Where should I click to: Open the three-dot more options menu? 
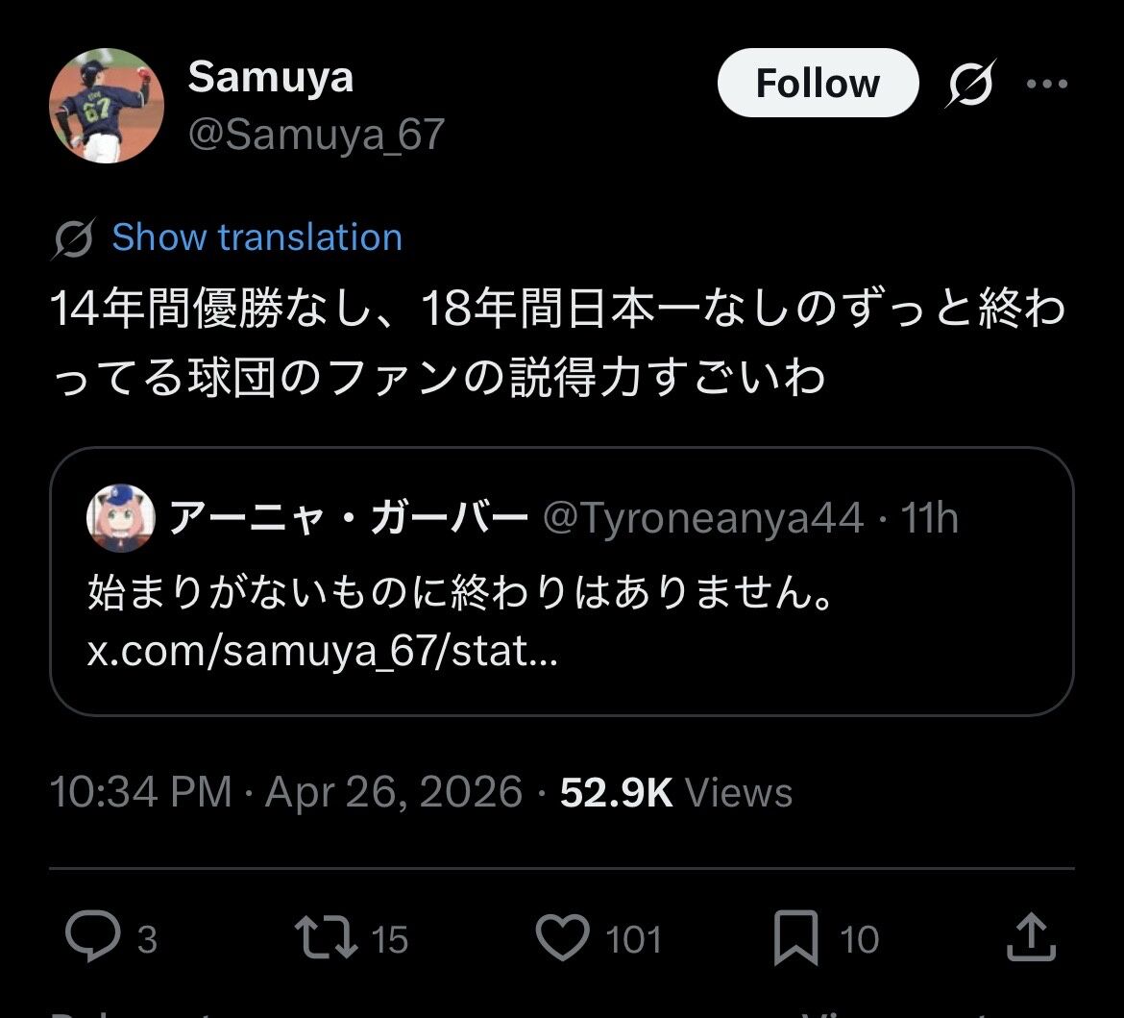(x=1047, y=84)
